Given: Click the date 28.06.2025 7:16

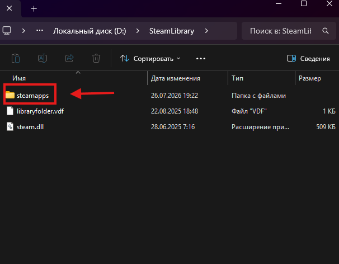Looking at the screenshot, I should (173, 127).
